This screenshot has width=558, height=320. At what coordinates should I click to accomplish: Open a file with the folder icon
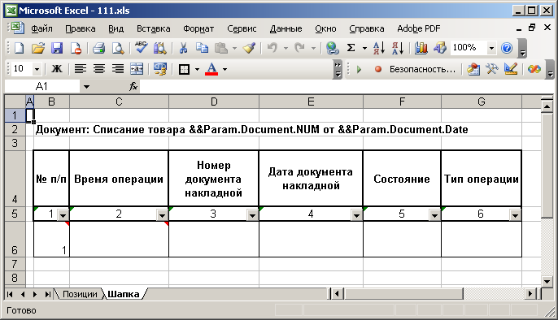[37, 48]
